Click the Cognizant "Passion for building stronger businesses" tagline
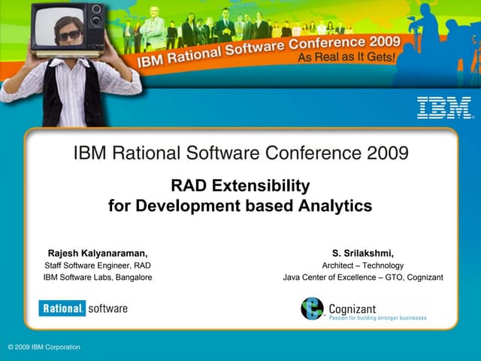481x361 pixels. click(x=377, y=318)
